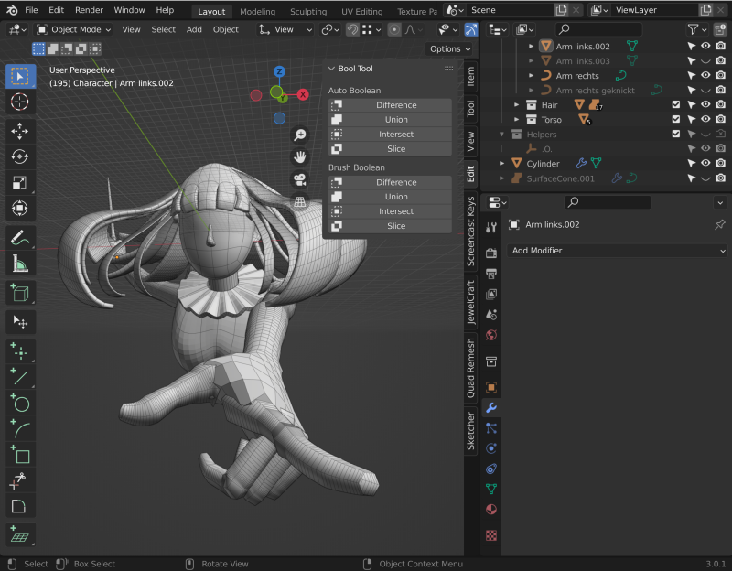Click the pan hand viewport icon
The height and width of the screenshot is (571, 732).
point(300,157)
